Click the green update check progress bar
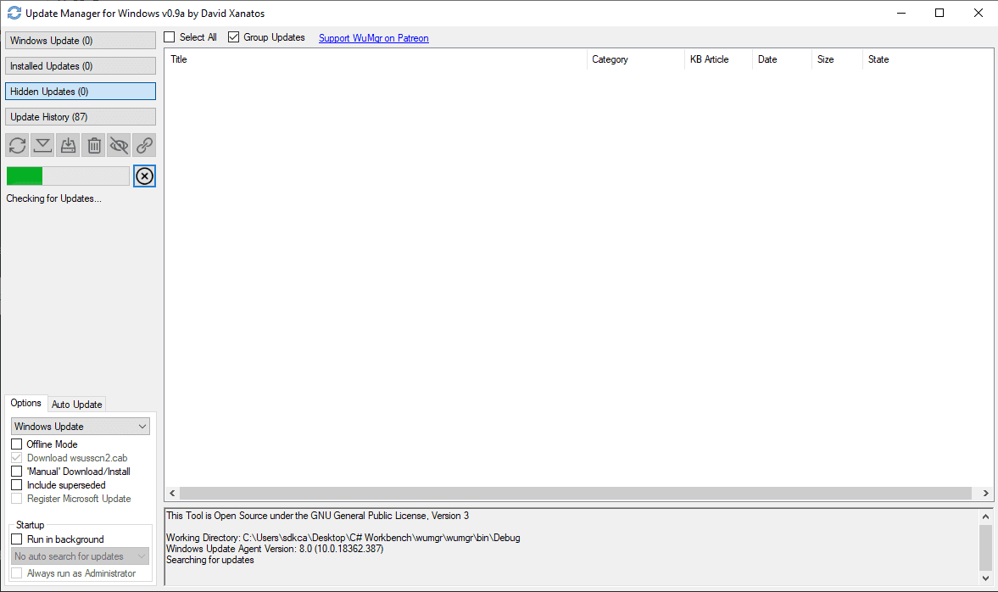 click(68, 176)
